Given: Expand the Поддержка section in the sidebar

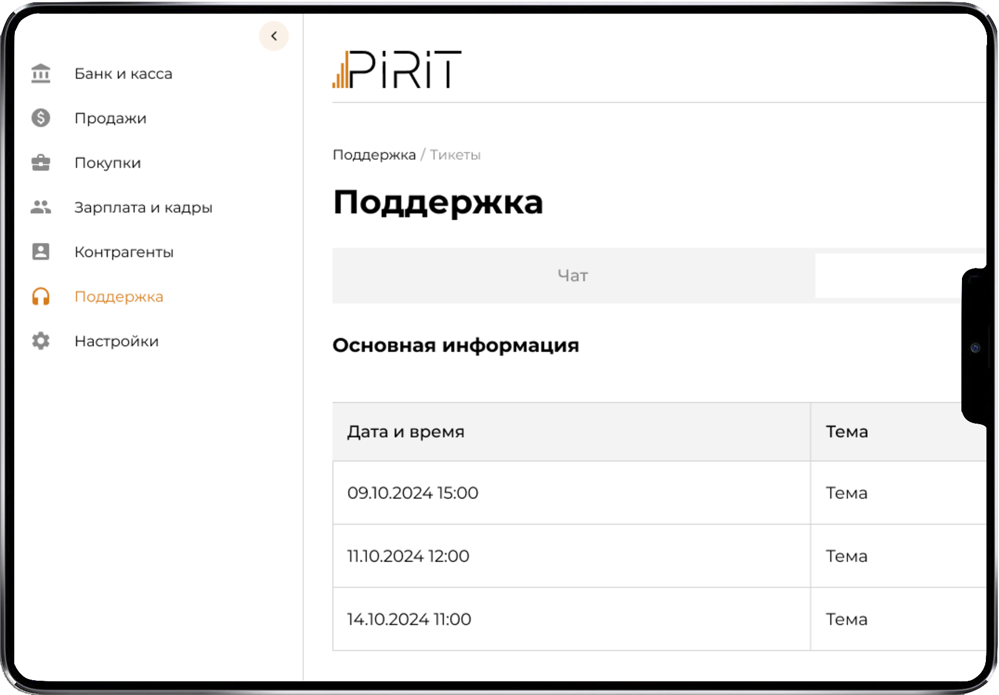Looking at the screenshot, I should click(x=119, y=296).
